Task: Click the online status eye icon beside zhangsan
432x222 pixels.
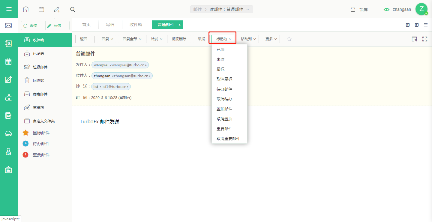Action: pos(387,10)
